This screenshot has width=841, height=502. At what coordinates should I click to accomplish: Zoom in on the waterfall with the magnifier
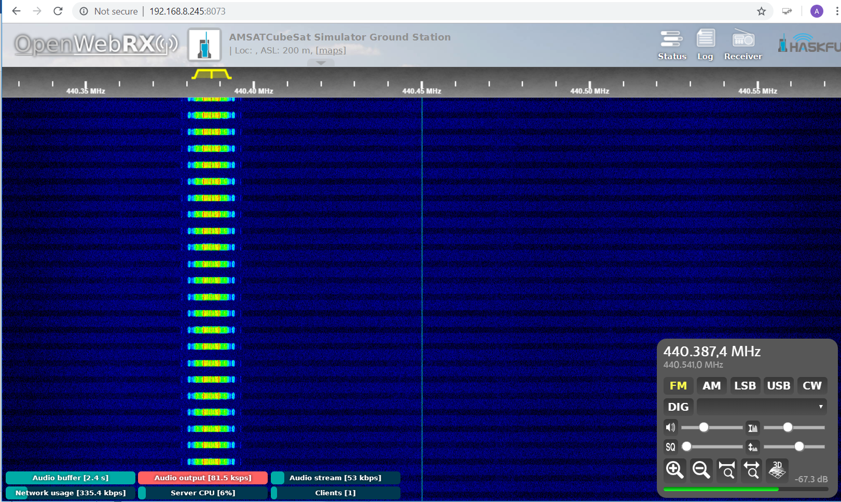(x=674, y=470)
